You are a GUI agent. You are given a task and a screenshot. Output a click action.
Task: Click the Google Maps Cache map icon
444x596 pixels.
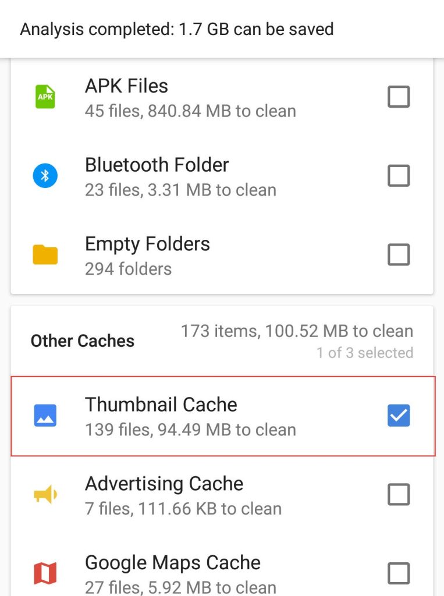45,573
